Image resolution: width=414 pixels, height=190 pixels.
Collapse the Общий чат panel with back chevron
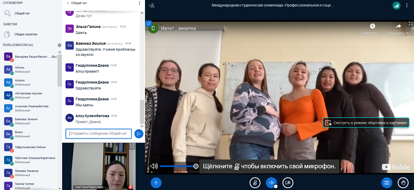tap(68, 3)
